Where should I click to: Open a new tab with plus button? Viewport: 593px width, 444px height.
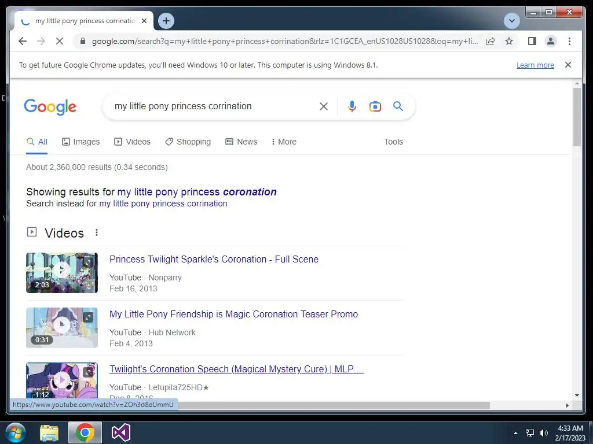point(166,21)
